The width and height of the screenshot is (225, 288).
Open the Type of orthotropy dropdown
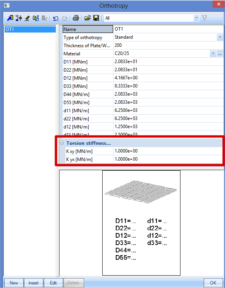pos(220,37)
